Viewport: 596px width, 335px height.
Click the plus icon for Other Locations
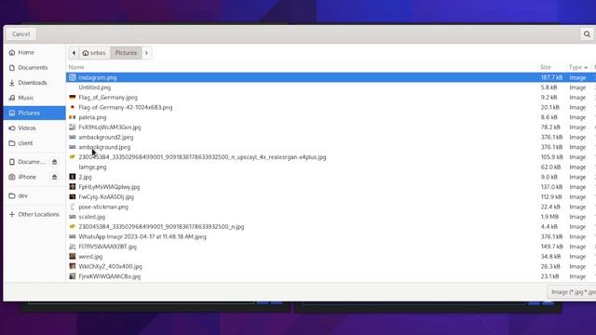[x=12, y=214]
